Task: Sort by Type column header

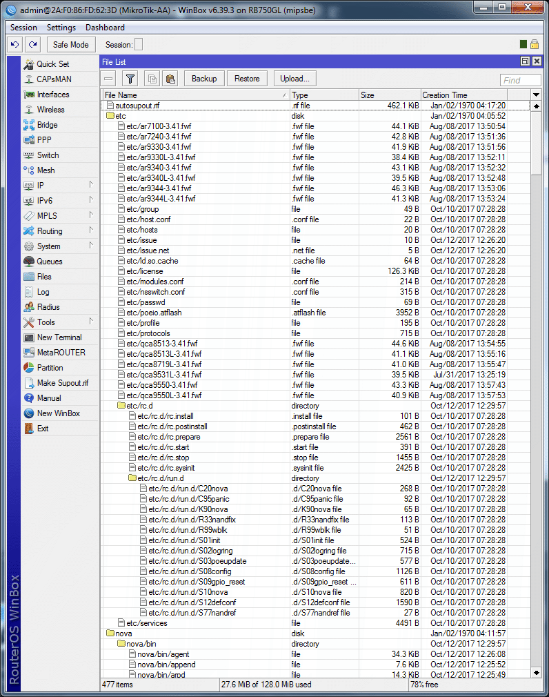Action: click(324, 95)
